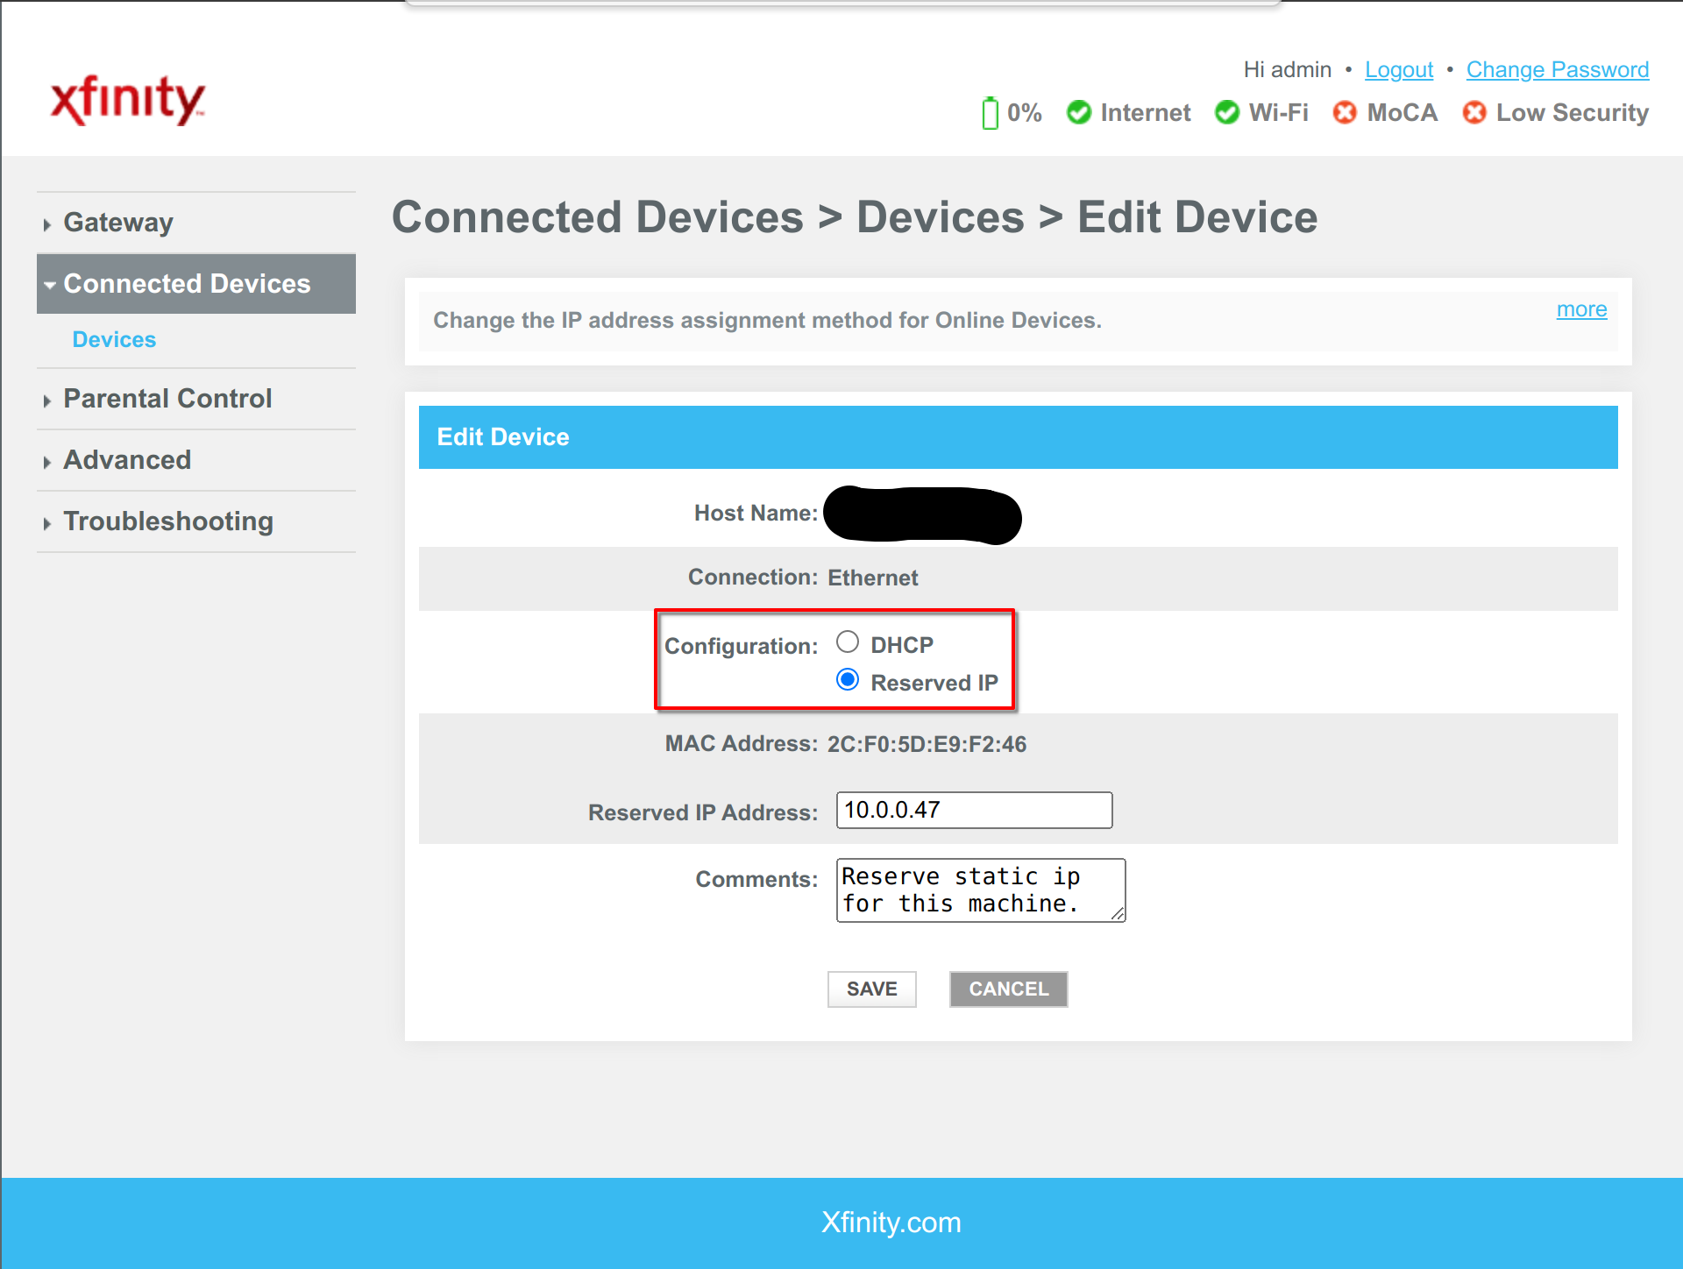This screenshot has height=1269, width=1683.
Task: Click the CANCEL button
Action: (1008, 989)
